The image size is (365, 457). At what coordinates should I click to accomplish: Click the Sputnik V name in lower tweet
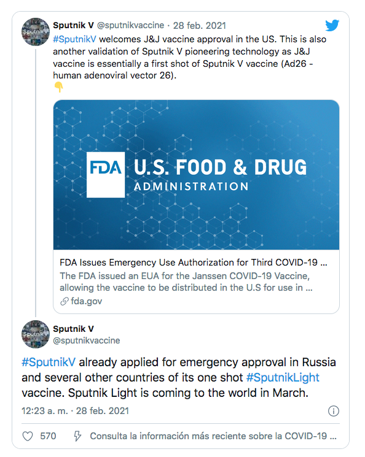[x=73, y=329]
